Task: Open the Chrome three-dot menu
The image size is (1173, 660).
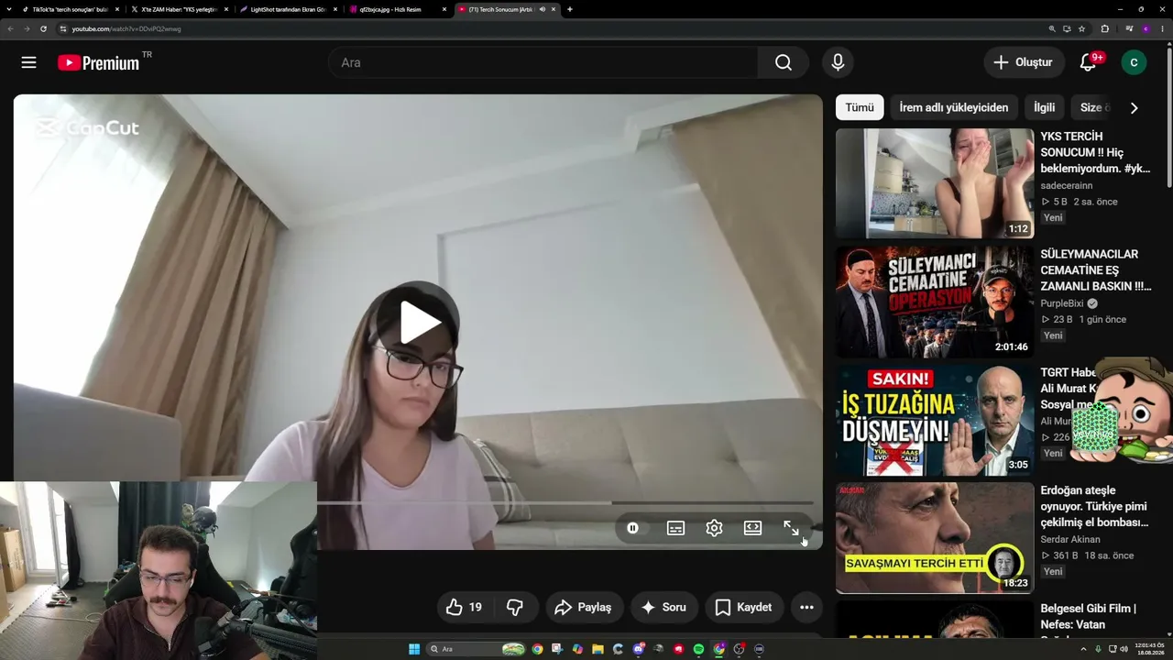Action: point(1162,28)
